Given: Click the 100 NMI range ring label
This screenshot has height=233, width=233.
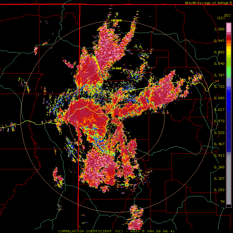Looking at the screenshot, I should click(x=116, y=20).
